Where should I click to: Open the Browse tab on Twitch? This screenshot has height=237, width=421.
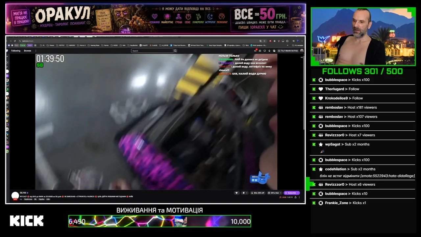[28, 51]
